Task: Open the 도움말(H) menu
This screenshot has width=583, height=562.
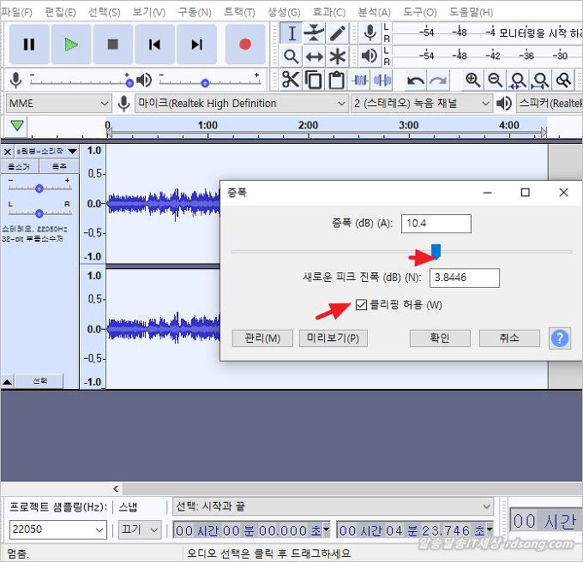Action: pyautogui.click(x=471, y=12)
